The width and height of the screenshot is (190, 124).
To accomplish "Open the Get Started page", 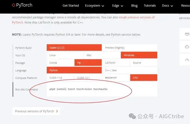I will (70, 6).
